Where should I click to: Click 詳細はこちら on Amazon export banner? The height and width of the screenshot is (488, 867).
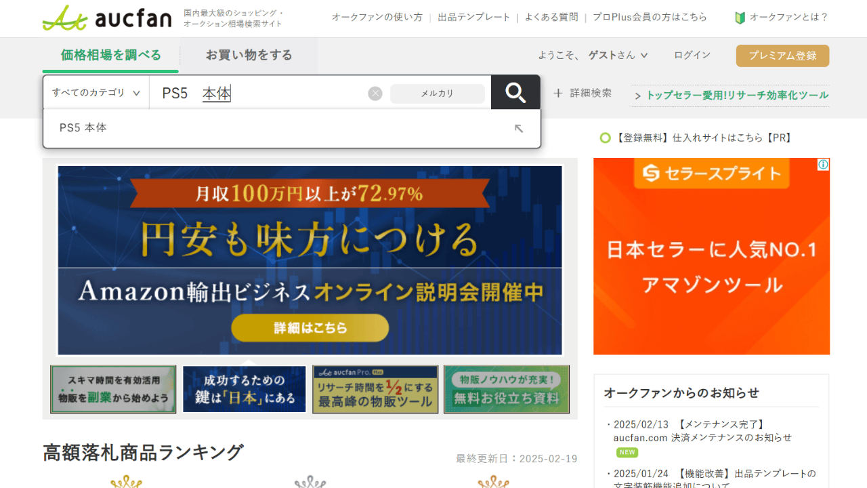pos(310,328)
